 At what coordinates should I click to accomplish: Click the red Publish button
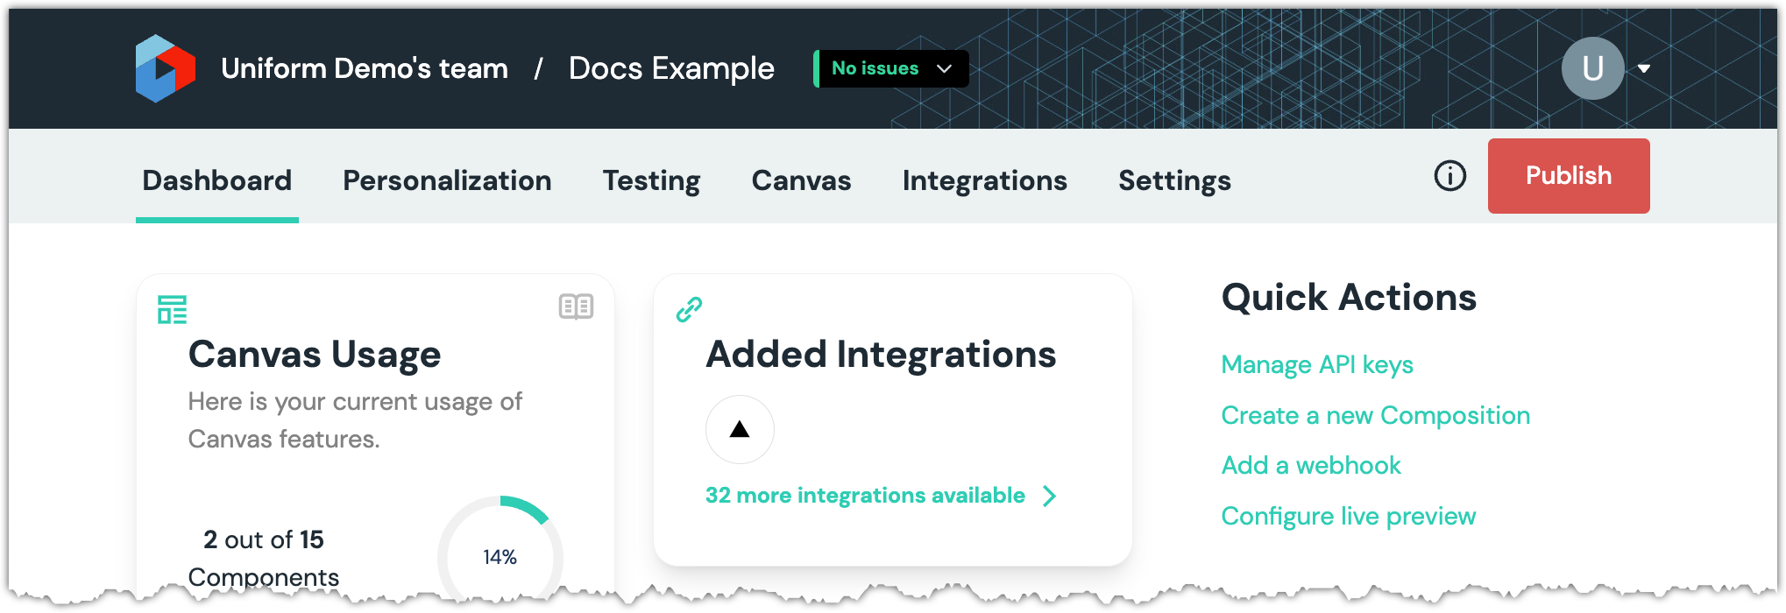coord(1569,176)
